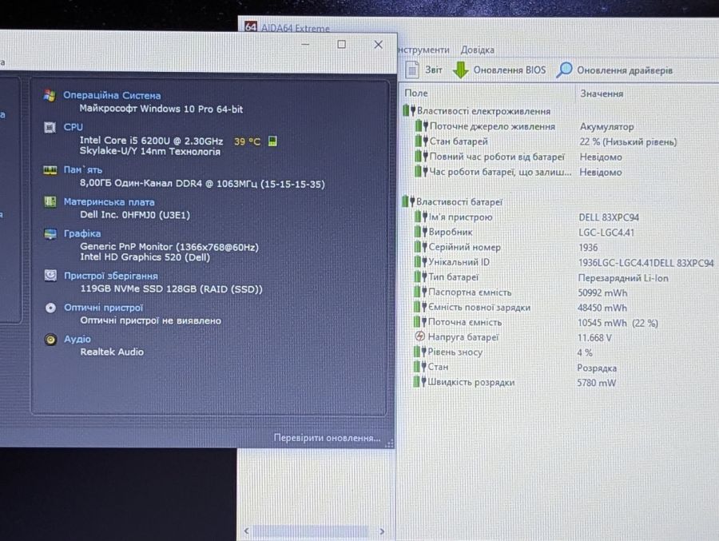Screen dimensions: 719x541
Task: Click the Значення column header
Action: 602,93
